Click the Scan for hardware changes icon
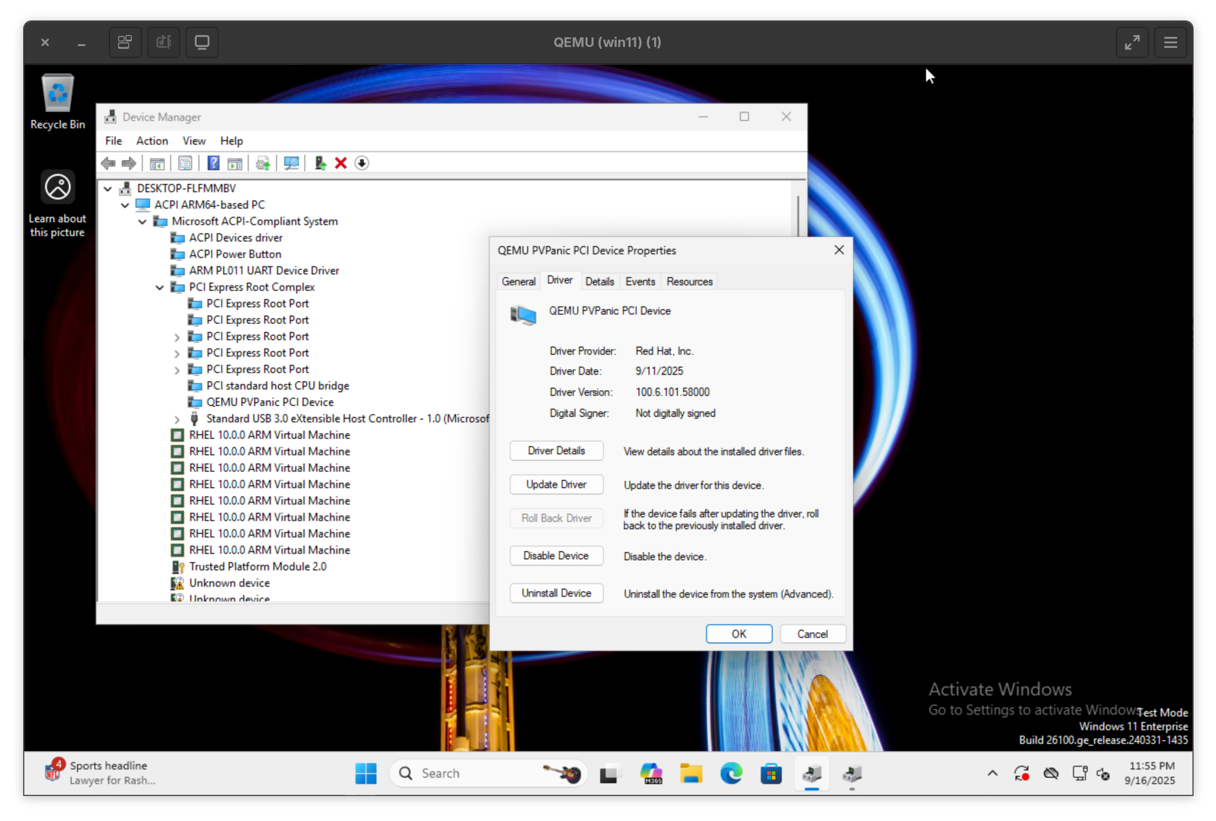1216x821 pixels. pyautogui.click(x=291, y=163)
